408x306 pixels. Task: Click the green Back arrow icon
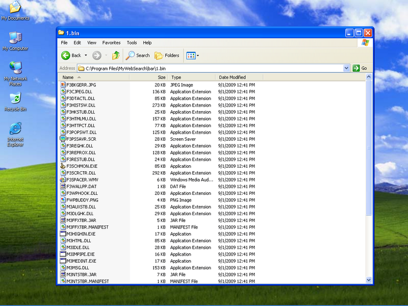coord(66,56)
